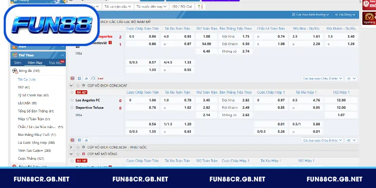The height and width of the screenshot is (188, 376).
Task: Toggle favorite star next to 1H 10' timer
Action: (x=72, y=161)
